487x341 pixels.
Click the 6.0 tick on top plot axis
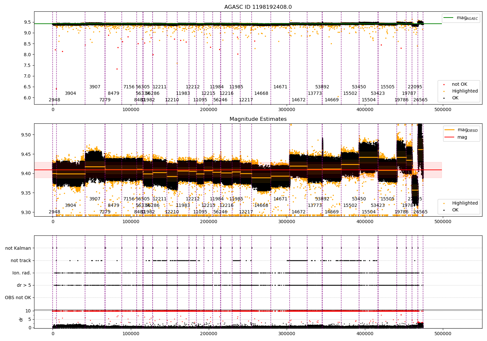27,98
